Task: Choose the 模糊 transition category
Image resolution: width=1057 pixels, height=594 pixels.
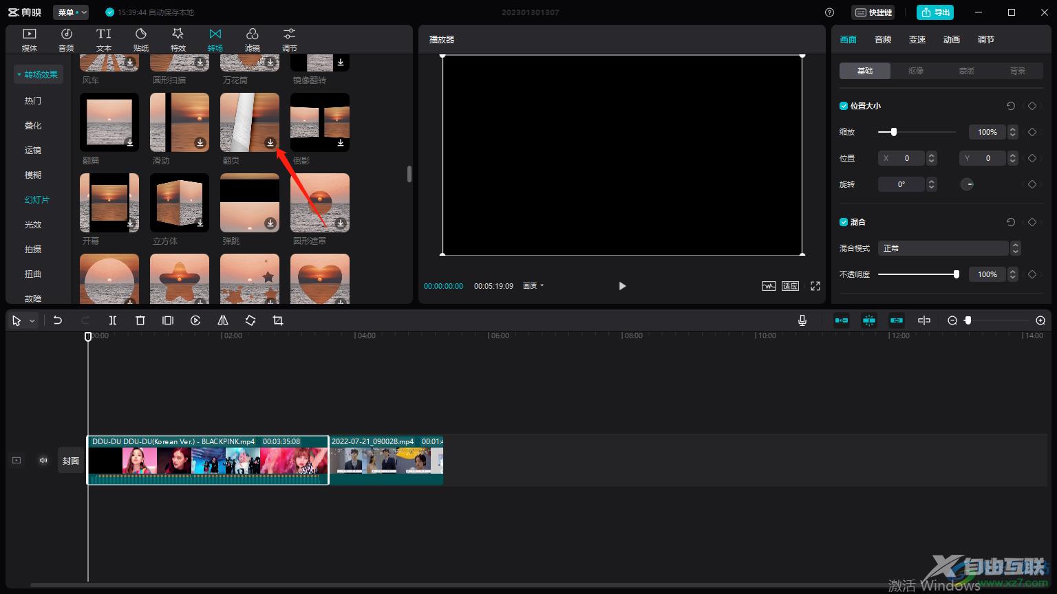Action: pyautogui.click(x=33, y=175)
